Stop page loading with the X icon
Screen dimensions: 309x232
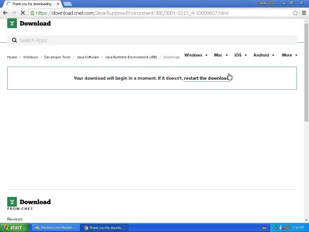23,13
